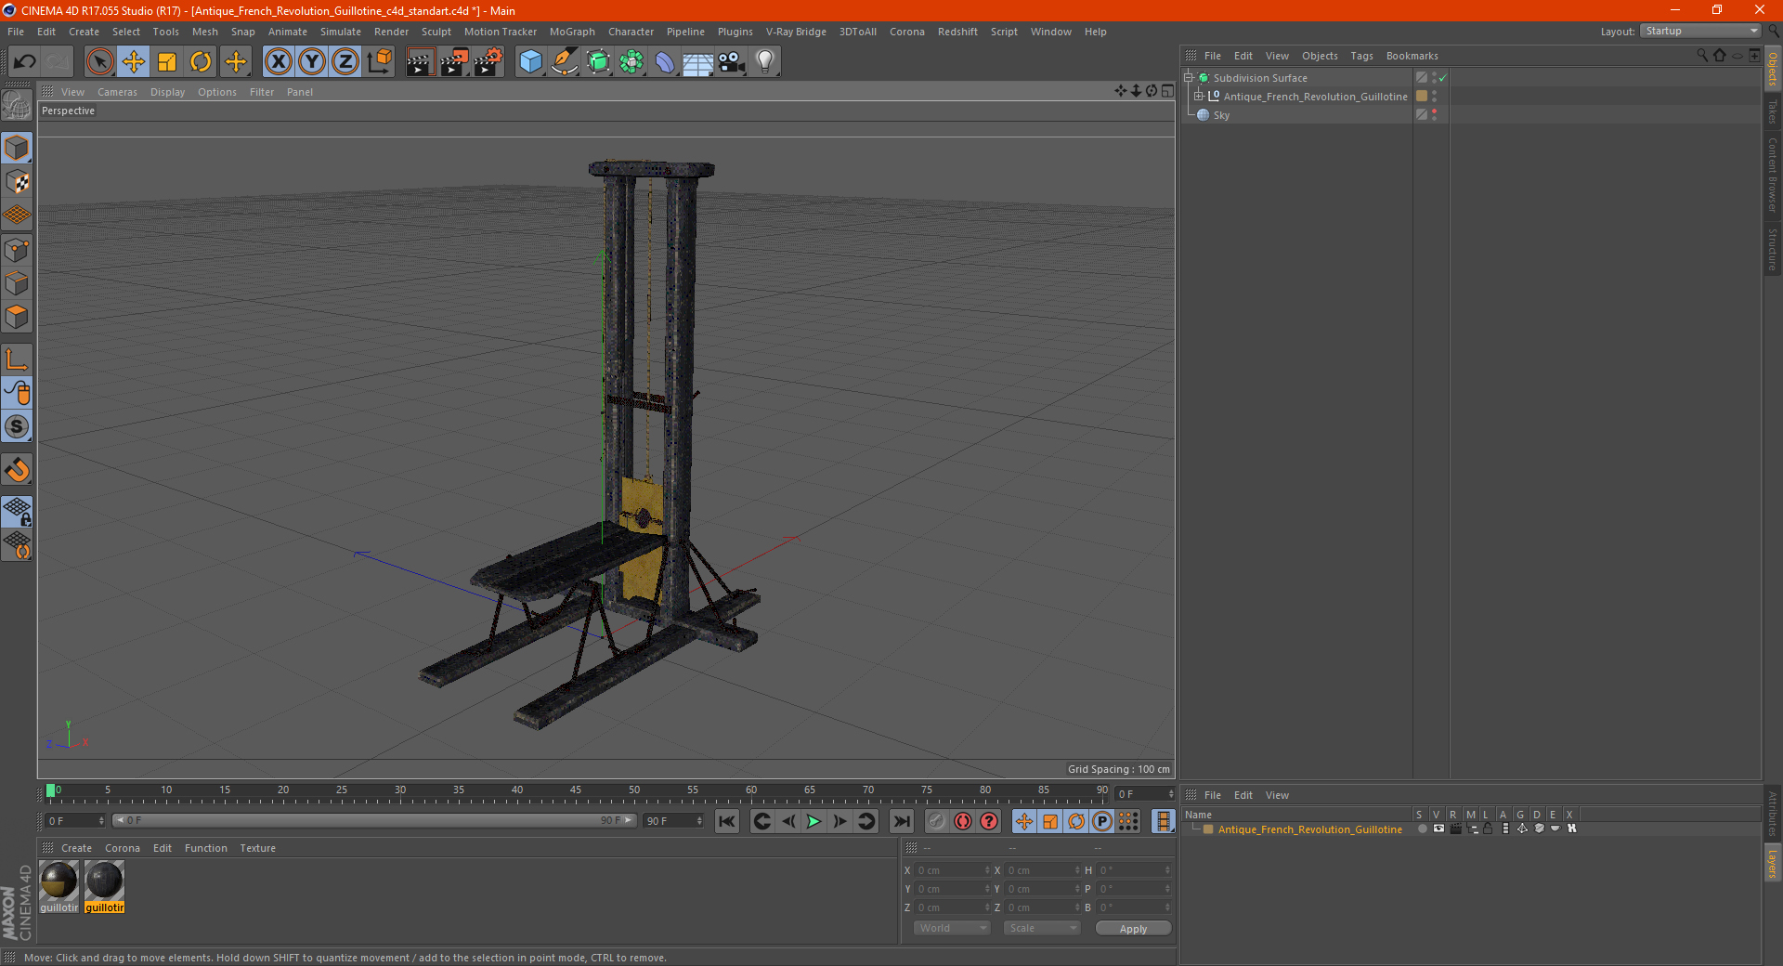Open the Content Browser side tab
Viewport: 1783px width, 966px height.
pos(1772,174)
